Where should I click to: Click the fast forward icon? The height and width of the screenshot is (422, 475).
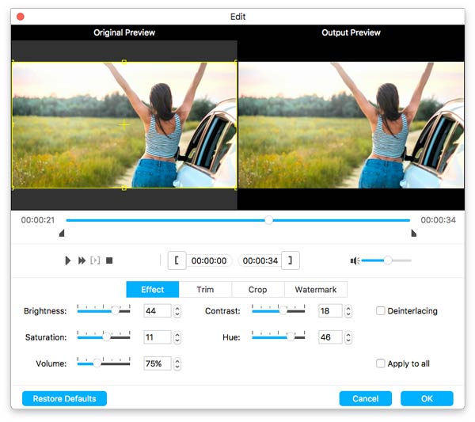point(82,260)
